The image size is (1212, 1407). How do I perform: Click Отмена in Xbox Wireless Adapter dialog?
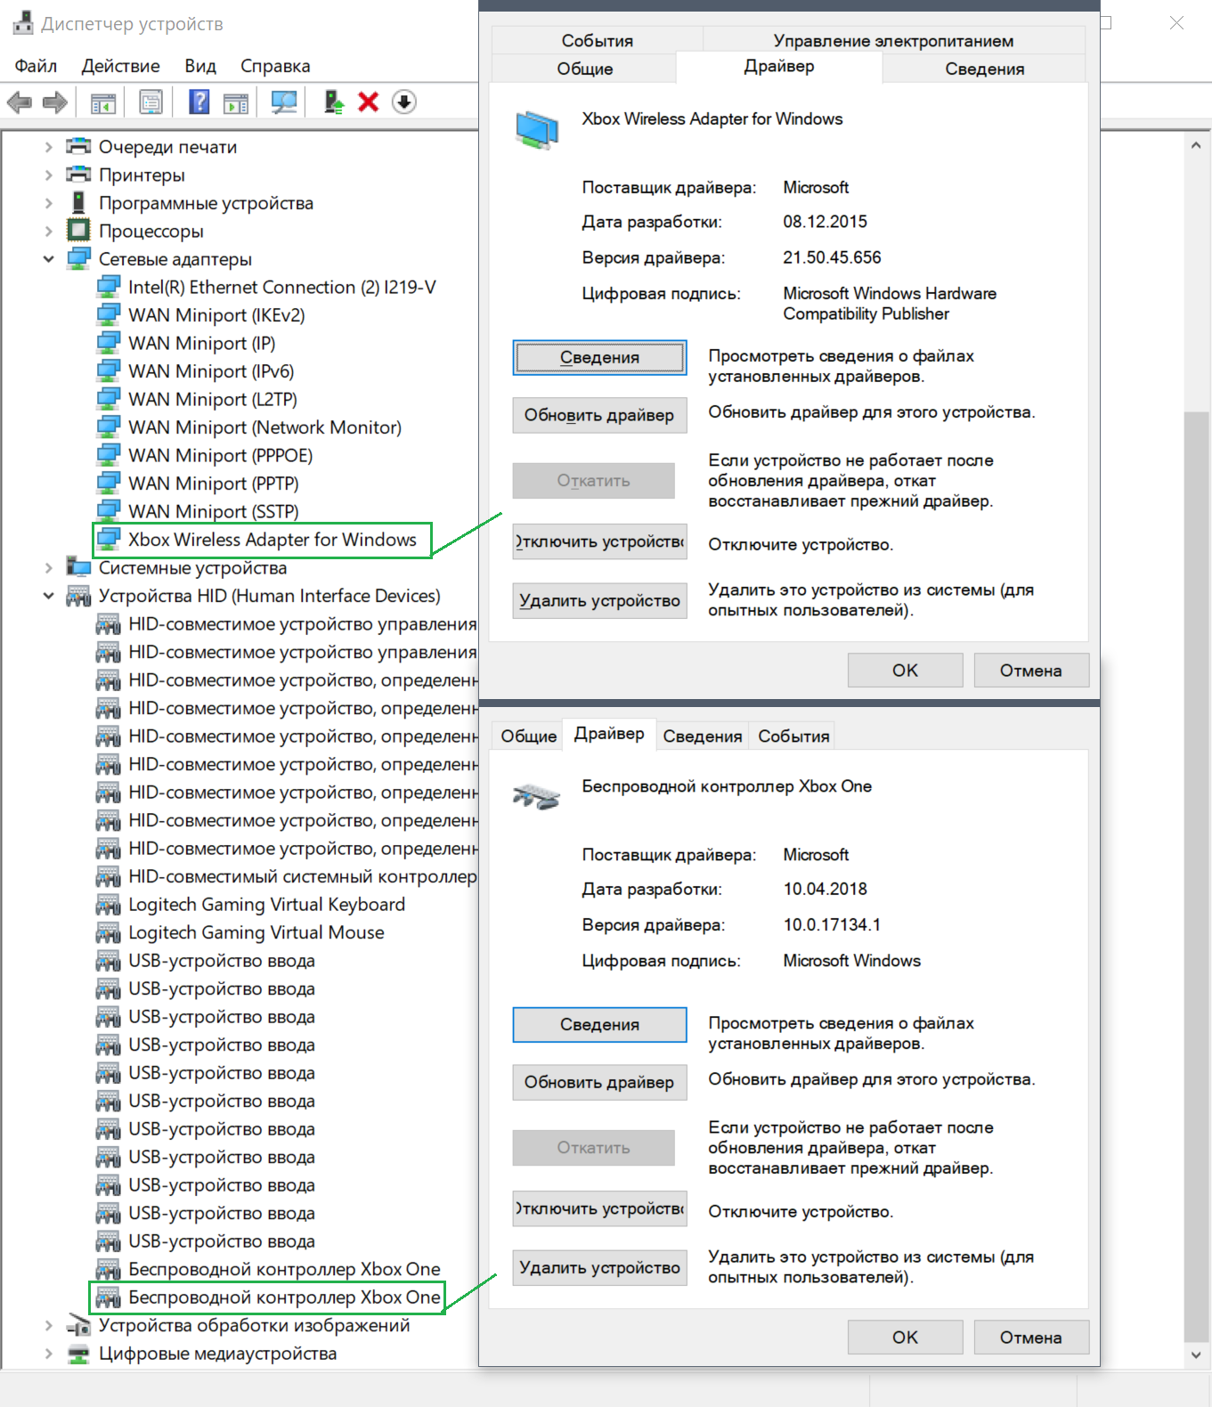tap(1030, 671)
